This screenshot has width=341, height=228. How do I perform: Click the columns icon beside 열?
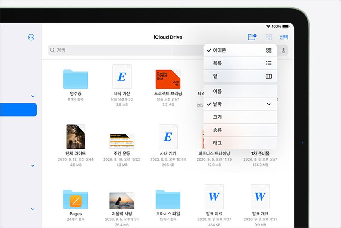coord(269,76)
